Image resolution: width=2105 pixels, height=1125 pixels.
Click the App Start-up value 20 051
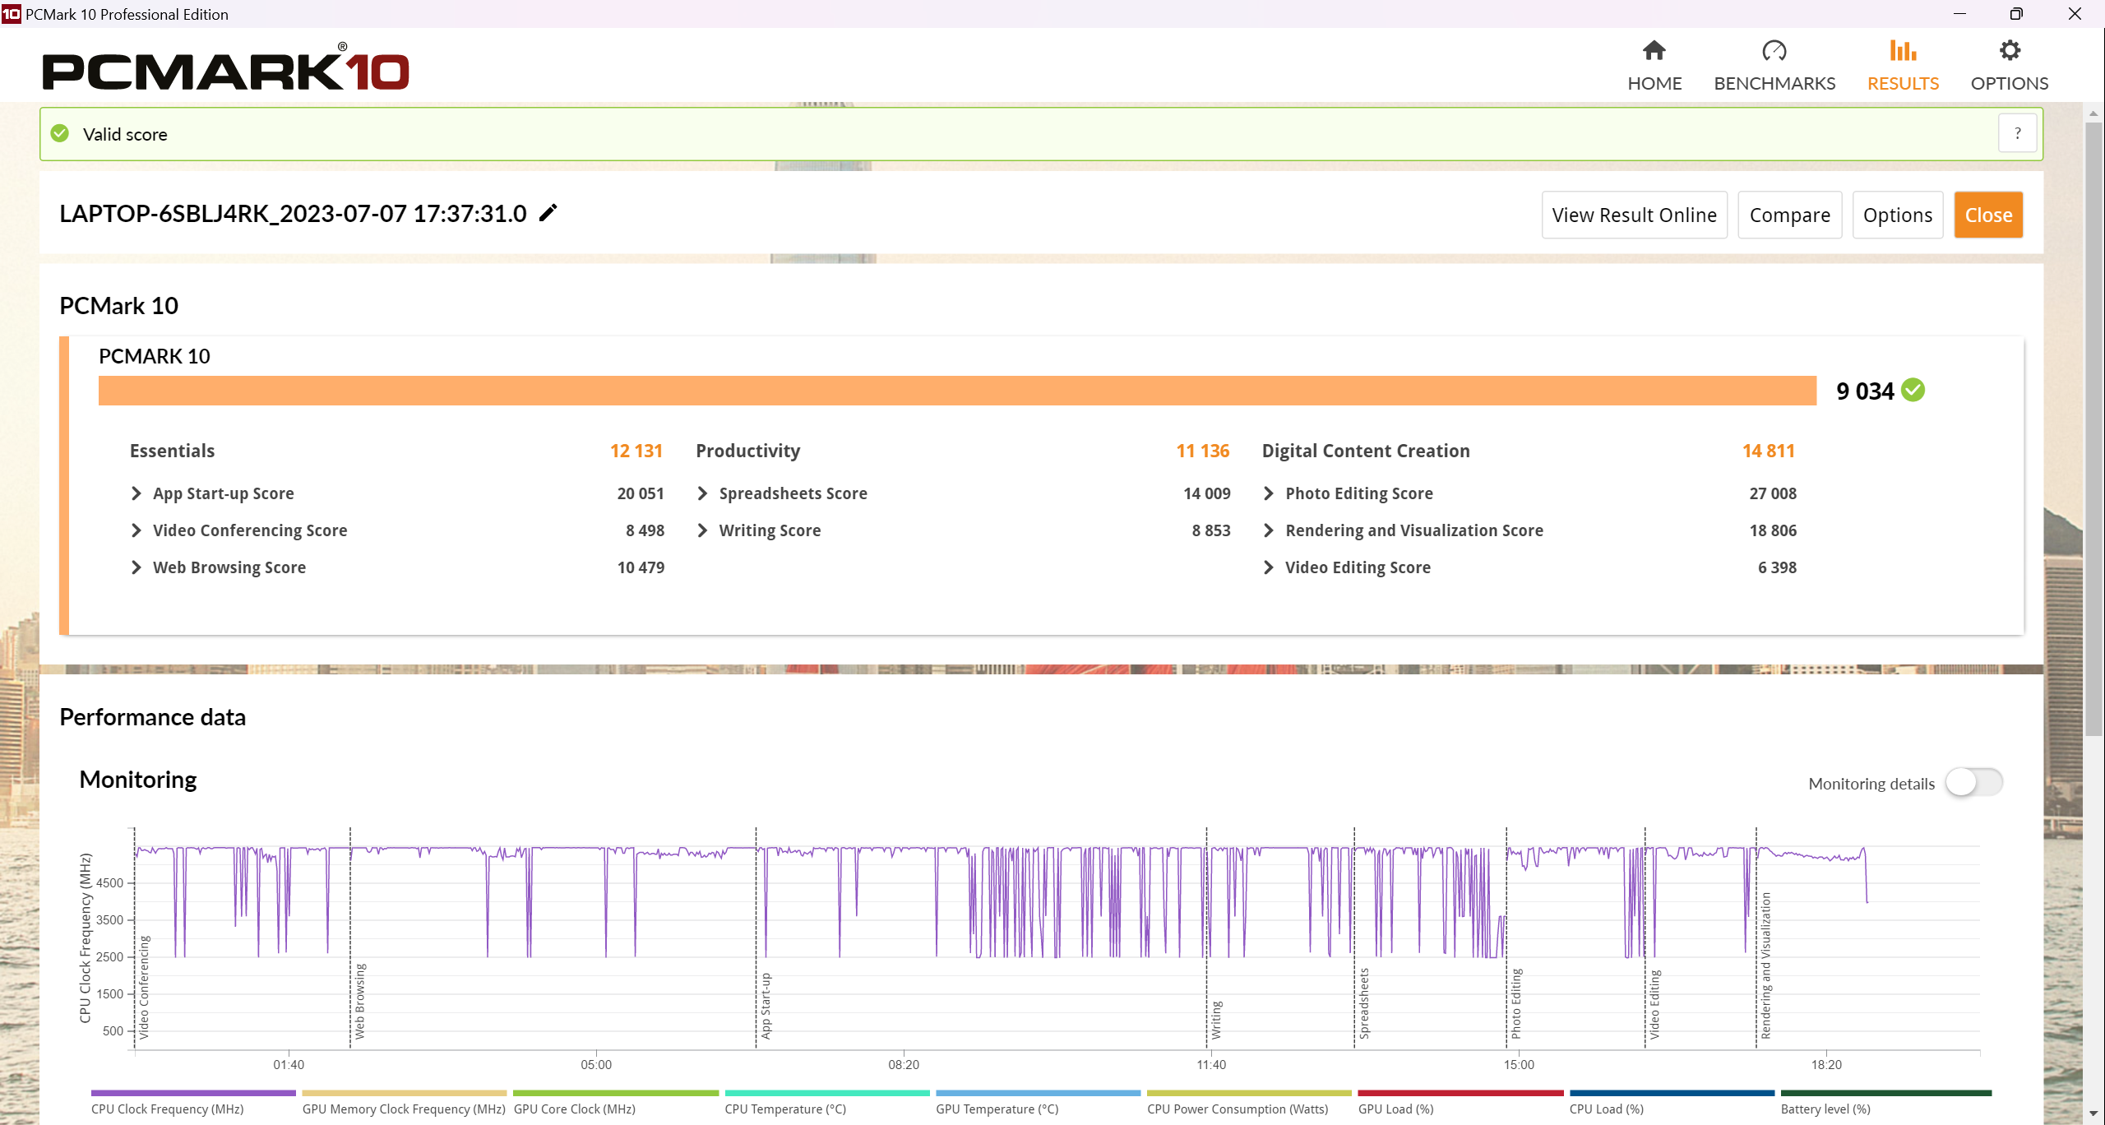(x=641, y=493)
